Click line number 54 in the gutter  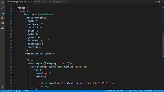(x=11, y=60)
